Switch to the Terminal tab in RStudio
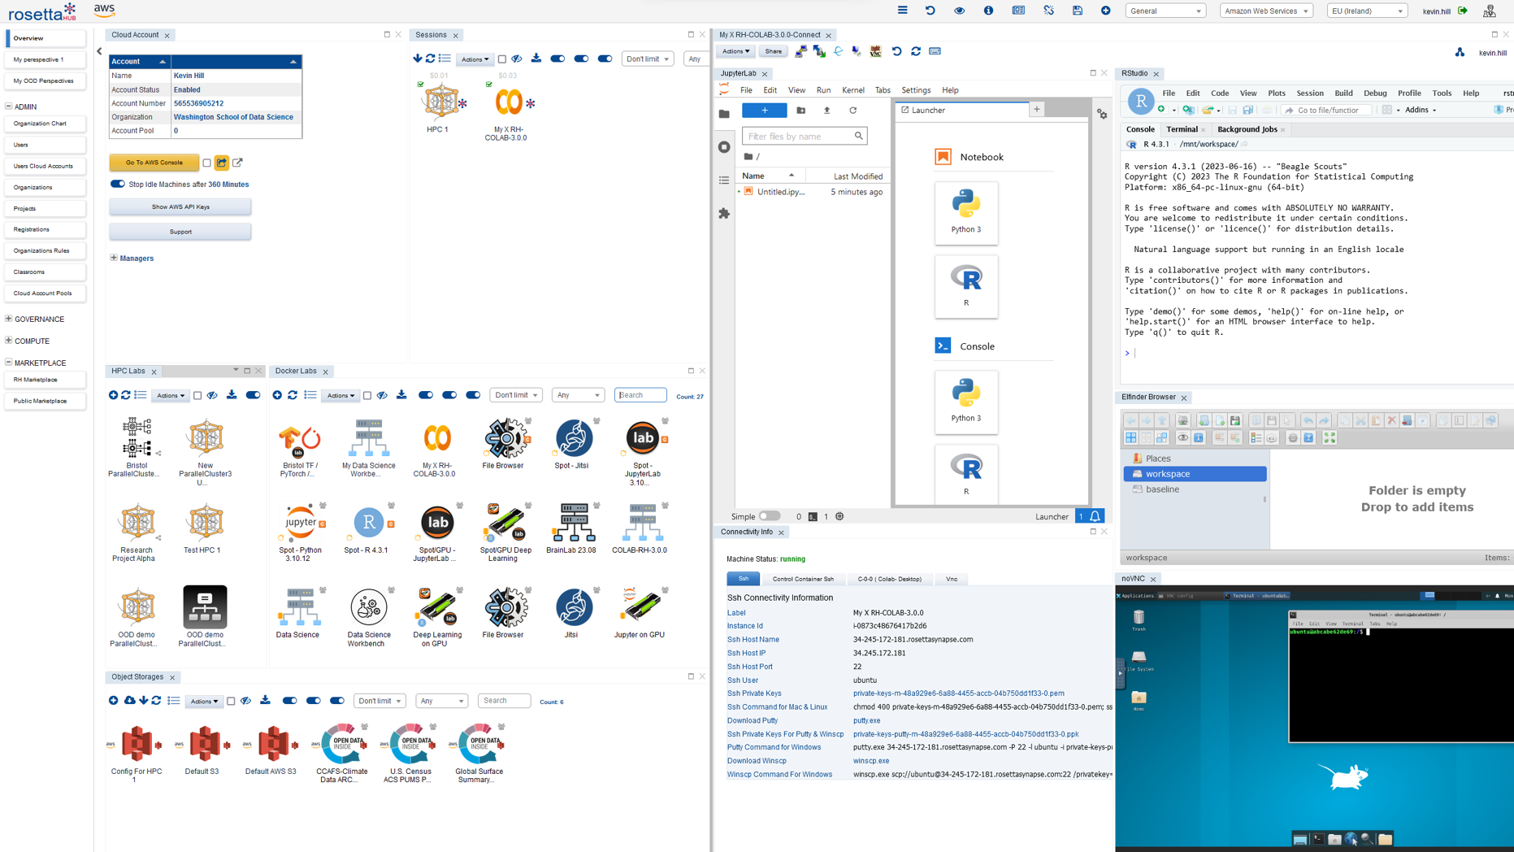Screen dimensions: 1514x852 click(1182, 128)
